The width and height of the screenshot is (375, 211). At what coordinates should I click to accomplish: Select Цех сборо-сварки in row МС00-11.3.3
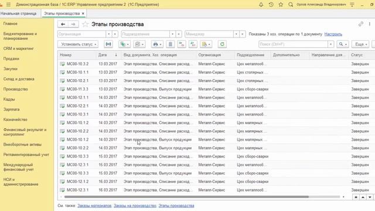[x=253, y=89]
